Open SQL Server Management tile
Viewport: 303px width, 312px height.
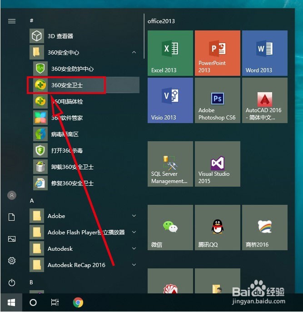coord(170,164)
